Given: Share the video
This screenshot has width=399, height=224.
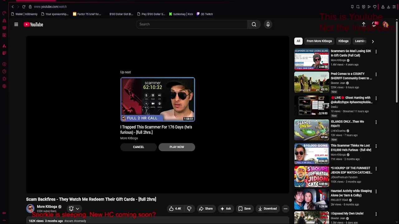Looking at the screenshot, I should (206, 209).
